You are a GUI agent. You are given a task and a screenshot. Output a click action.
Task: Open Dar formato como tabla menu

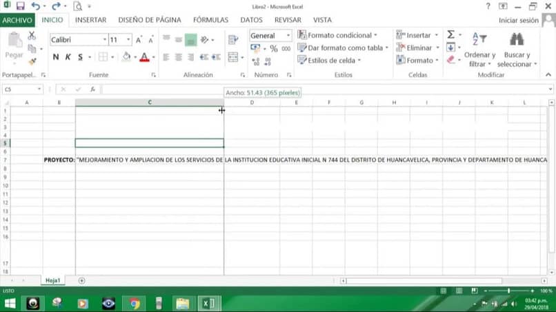(343, 48)
